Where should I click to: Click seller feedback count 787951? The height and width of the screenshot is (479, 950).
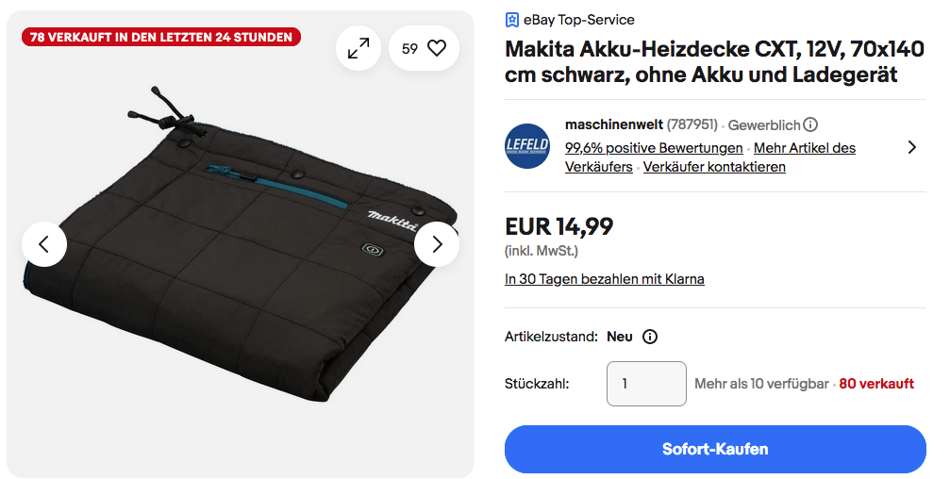tap(692, 124)
